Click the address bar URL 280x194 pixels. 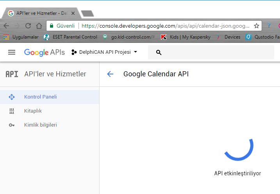pos(165,26)
